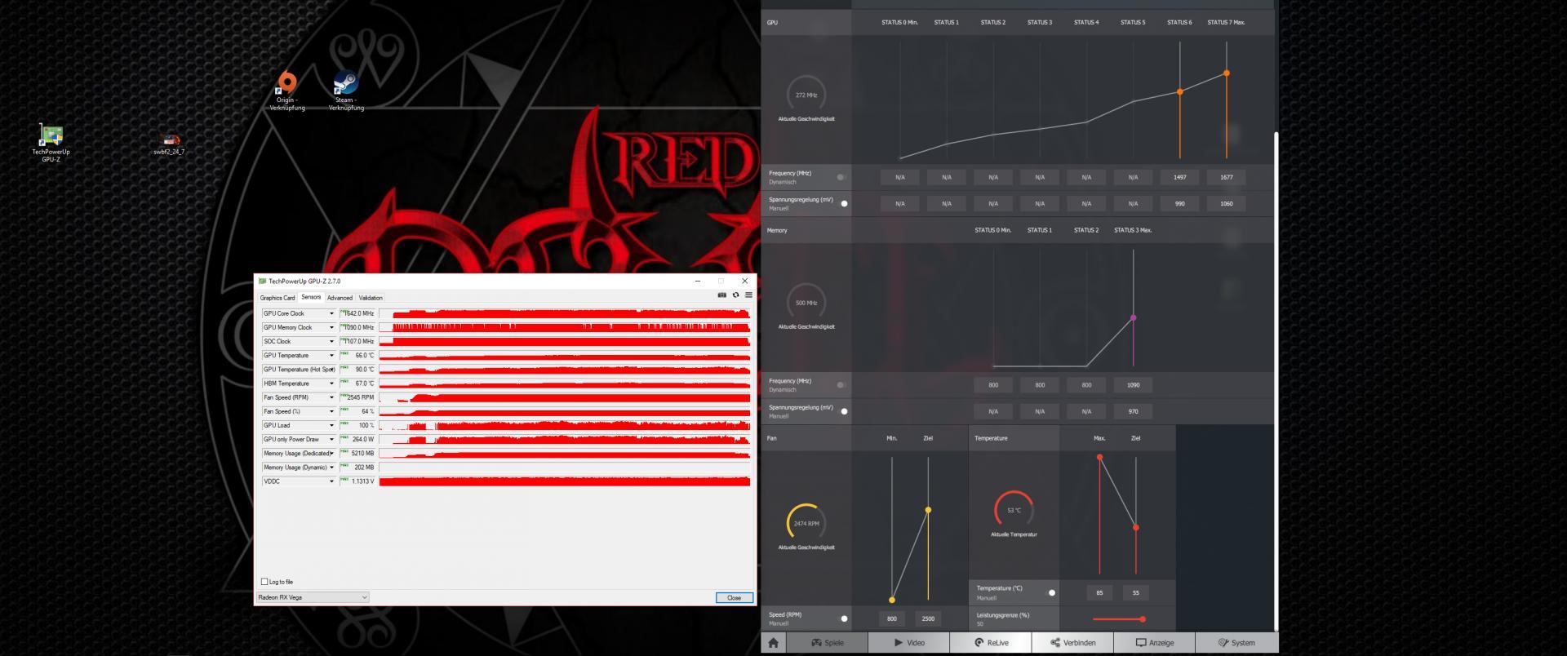Select the Sensors tab in GPU-Z

(311, 297)
